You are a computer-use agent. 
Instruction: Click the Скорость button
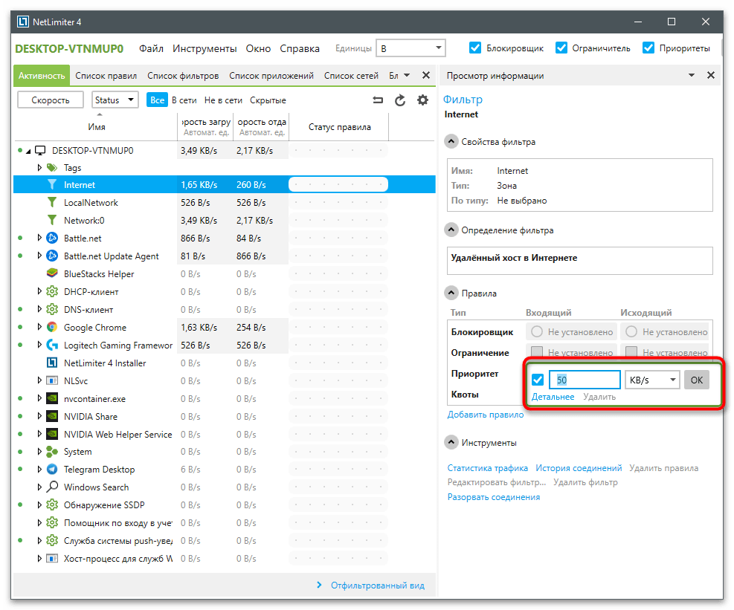coord(51,100)
